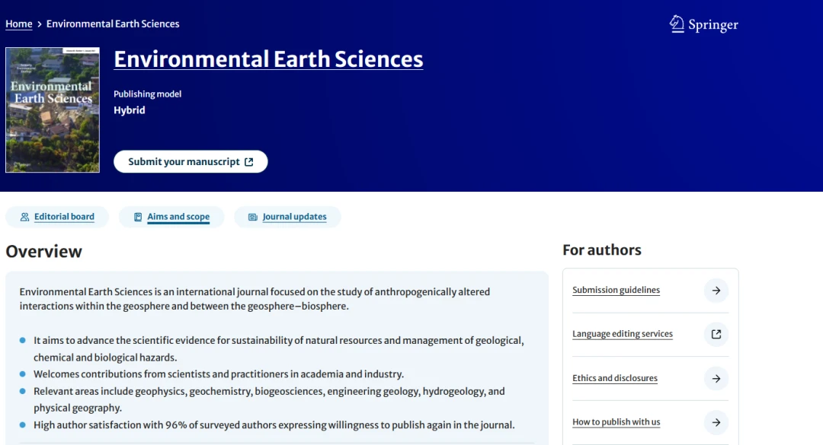Click external link icon in Submit button
Viewport: 823px width, 445px height.
click(248, 162)
